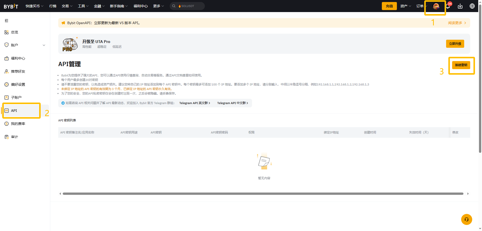Click the SOLUSDT search field
The height and width of the screenshot is (231, 482).
[187, 6]
